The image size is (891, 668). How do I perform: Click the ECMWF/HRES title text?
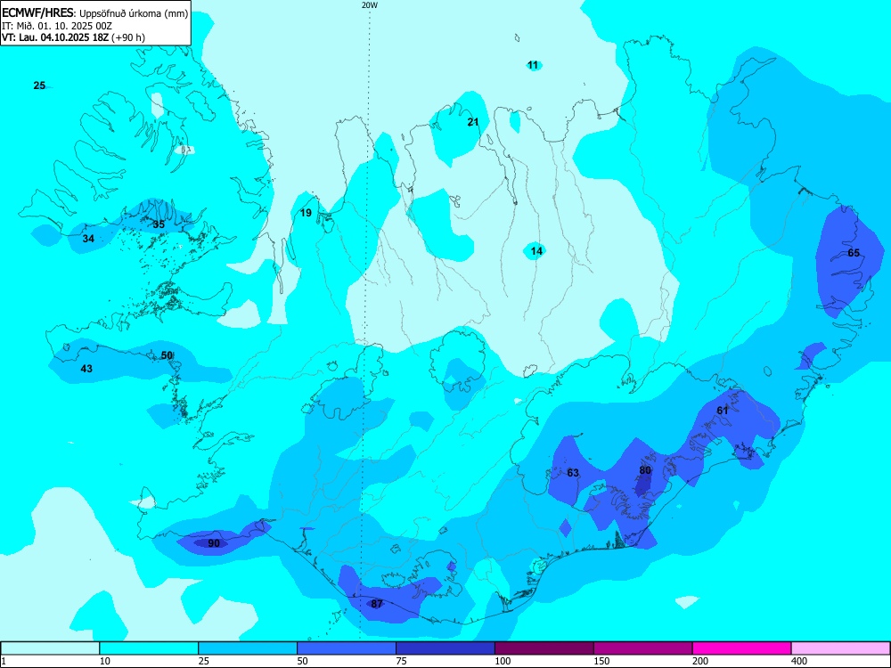tap(38, 13)
